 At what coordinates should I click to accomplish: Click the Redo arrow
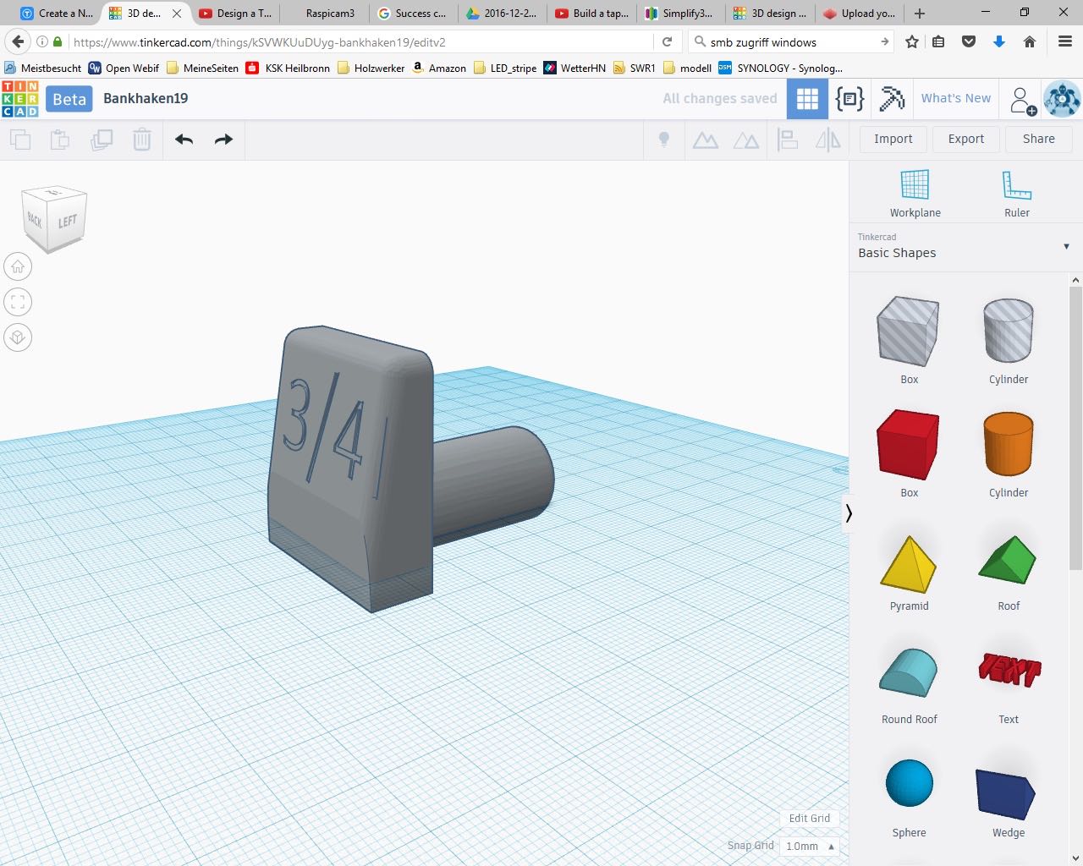point(223,140)
